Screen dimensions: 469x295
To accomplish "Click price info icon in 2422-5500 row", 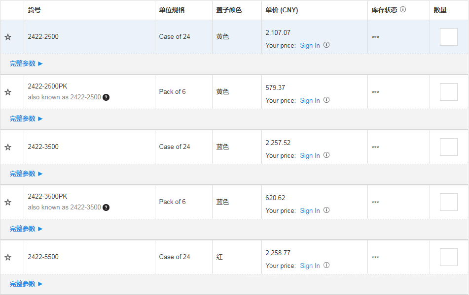I will pyautogui.click(x=326, y=265).
